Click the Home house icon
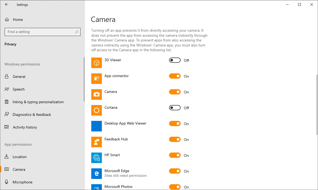The height and width of the screenshot is (190, 318). 7,20
